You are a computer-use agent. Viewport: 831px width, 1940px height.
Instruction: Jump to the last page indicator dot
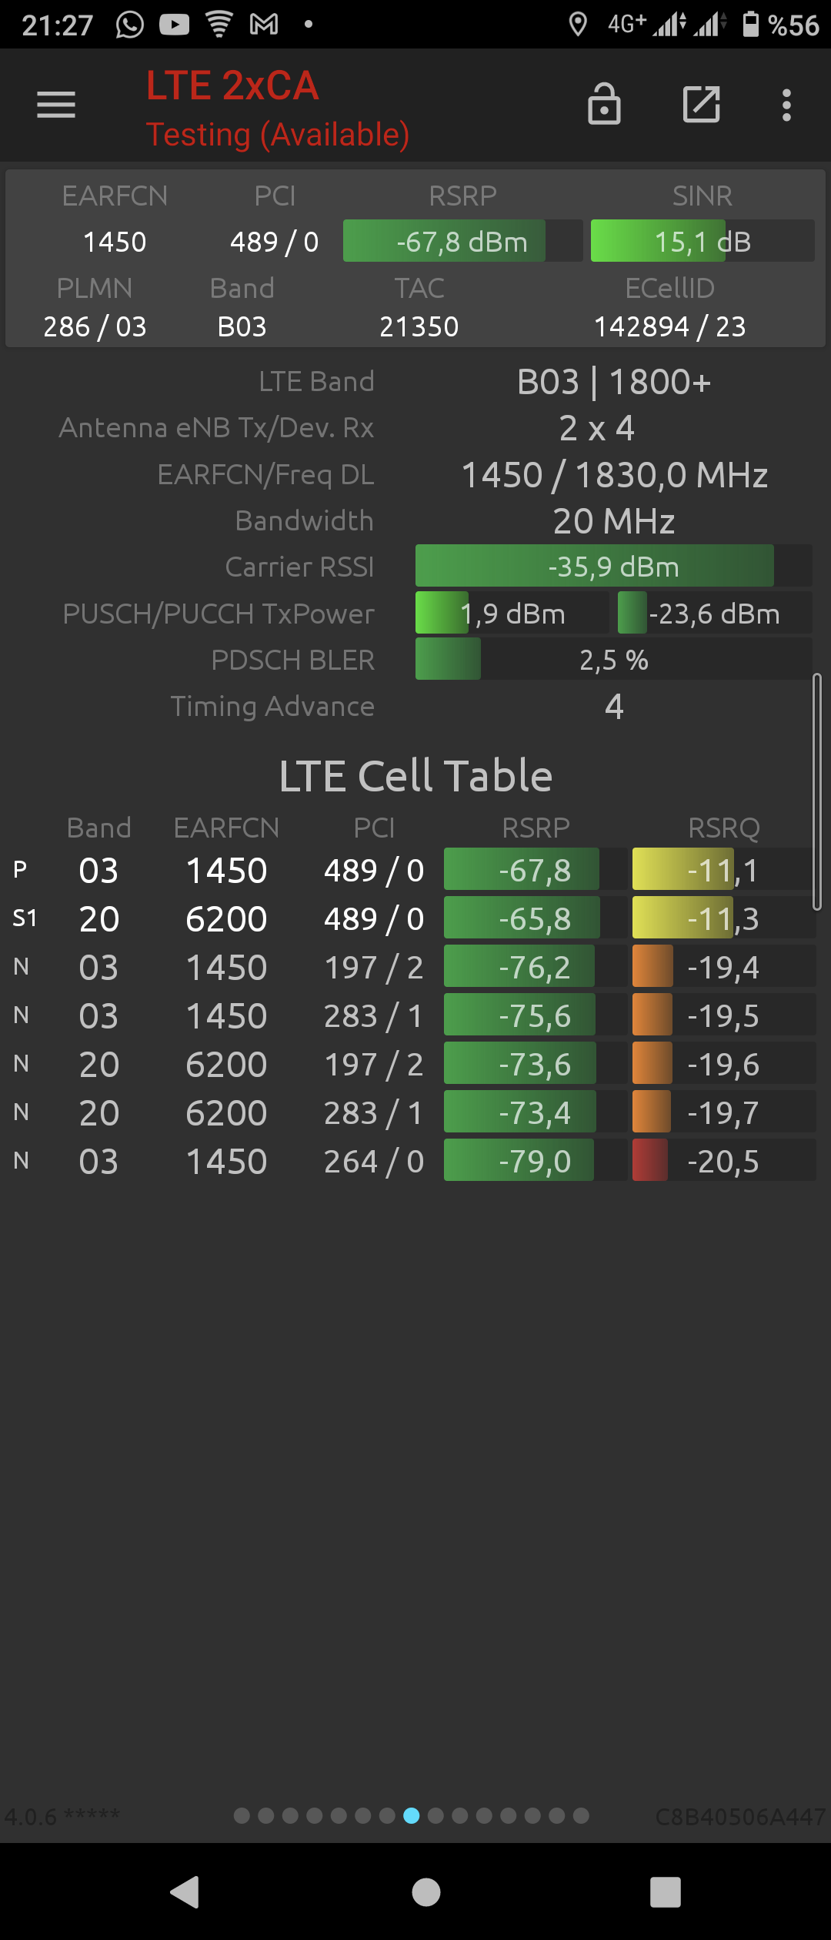pyautogui.click(x=581, y=1816)
